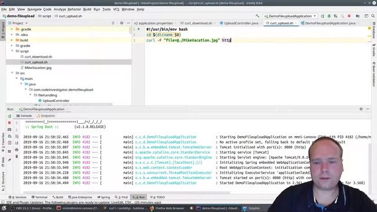Toggle scroll to end in the console
The width and height of the screenshot is (377, 212).
(x=16, y=143)
